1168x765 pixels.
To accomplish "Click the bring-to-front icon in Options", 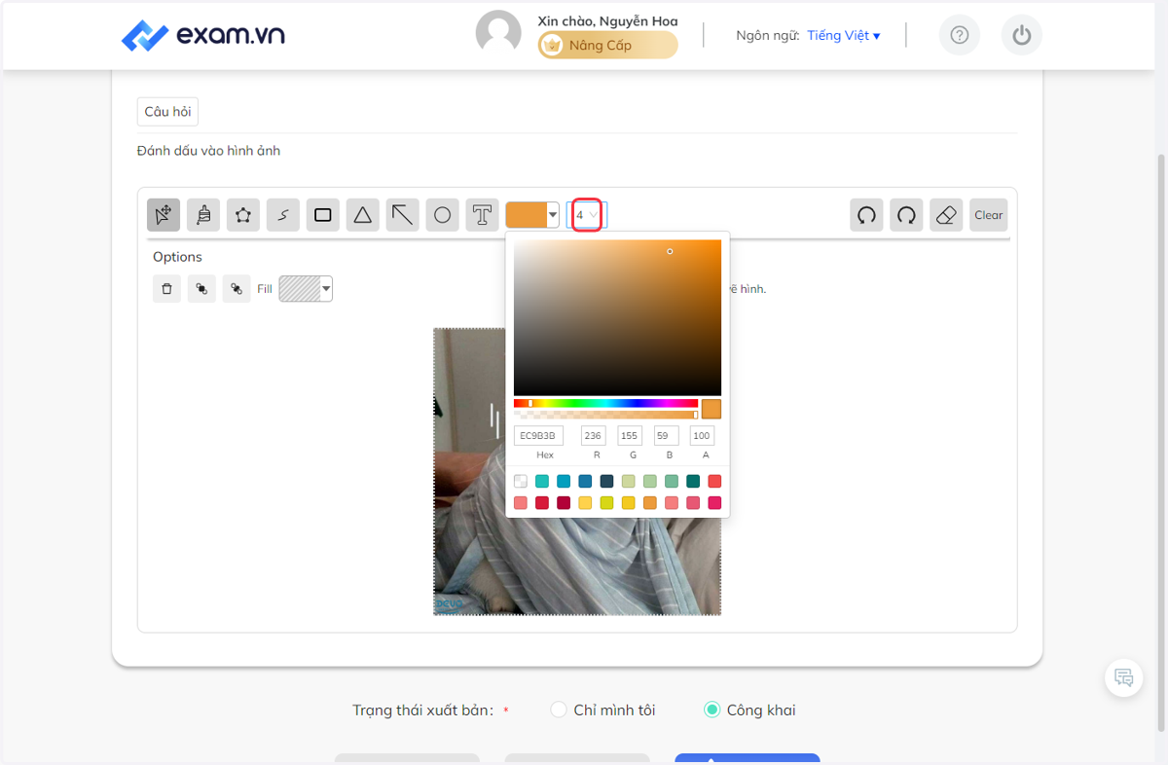I will (x=201, y=289).
